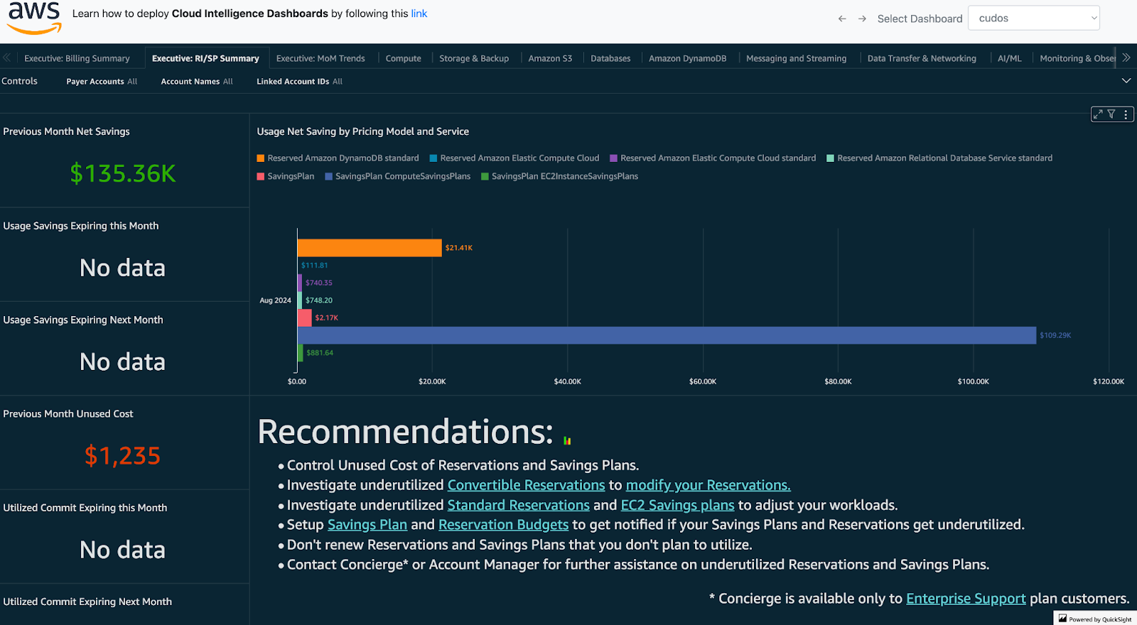Click the Powered by QuickSight badge
This screenshot has width=1137, height=625.
pos(1096,619)
